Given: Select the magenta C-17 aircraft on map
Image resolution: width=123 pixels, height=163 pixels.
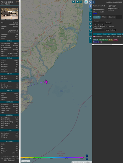Looking at the screenshot, I should [46, 81].
